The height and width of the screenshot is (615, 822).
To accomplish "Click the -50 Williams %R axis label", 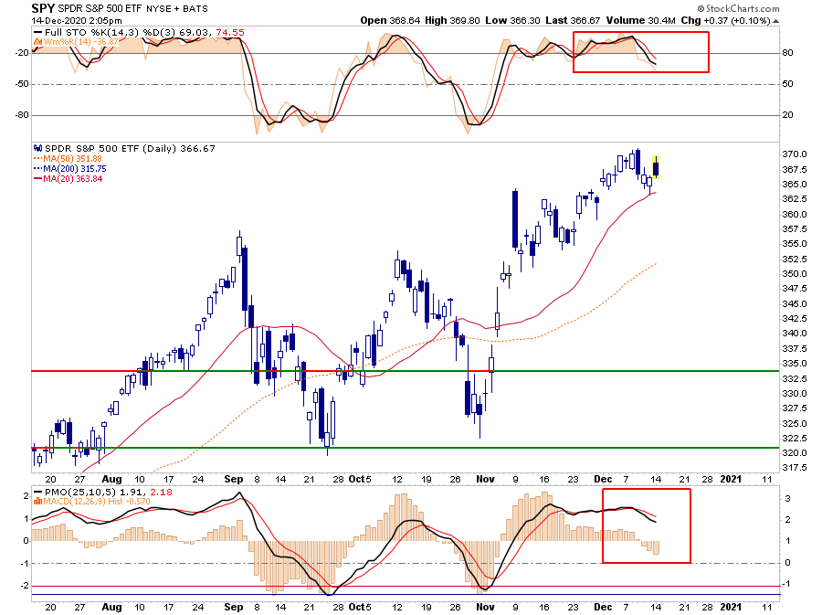I will tap(22, 84).
